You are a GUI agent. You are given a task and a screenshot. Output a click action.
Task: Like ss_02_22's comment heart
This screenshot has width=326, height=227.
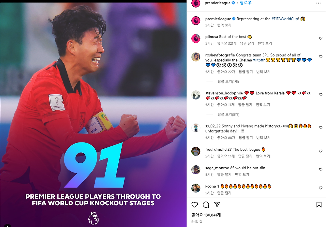coord(320,128)
